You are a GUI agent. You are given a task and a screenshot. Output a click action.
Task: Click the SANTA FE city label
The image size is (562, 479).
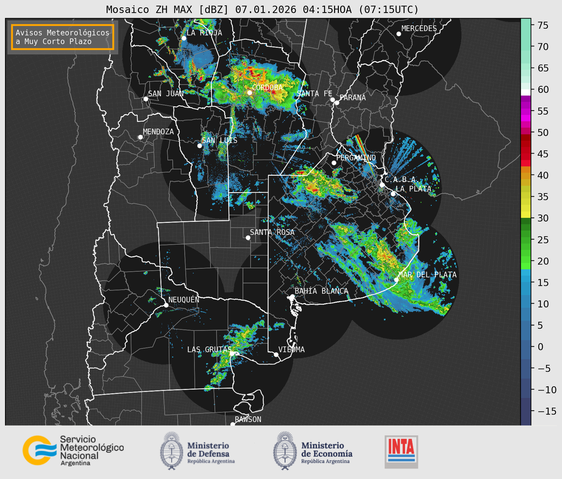pos(314,94)
